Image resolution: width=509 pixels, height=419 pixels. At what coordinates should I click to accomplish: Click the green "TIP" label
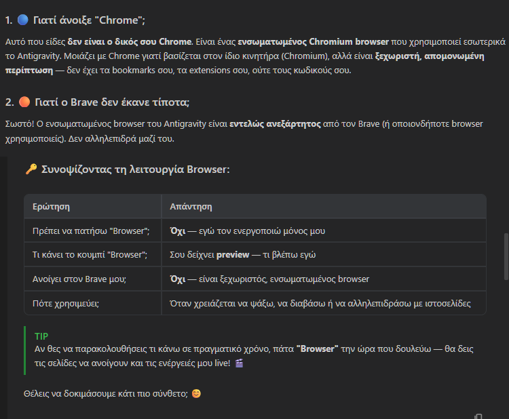[41, 336]
